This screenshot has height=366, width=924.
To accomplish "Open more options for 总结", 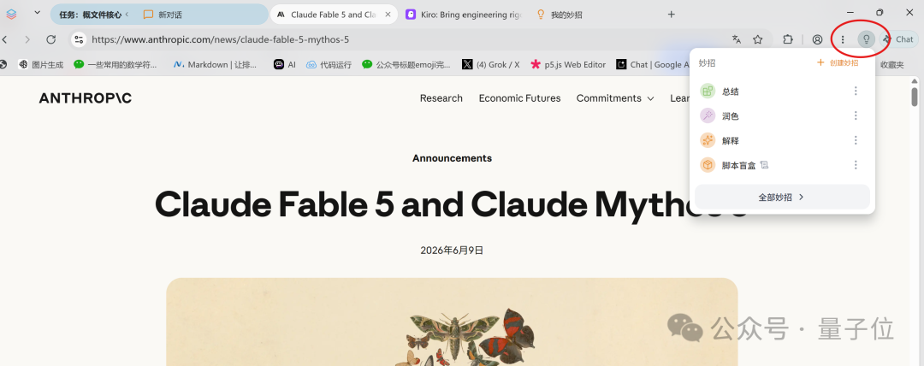I will [856, 91].
